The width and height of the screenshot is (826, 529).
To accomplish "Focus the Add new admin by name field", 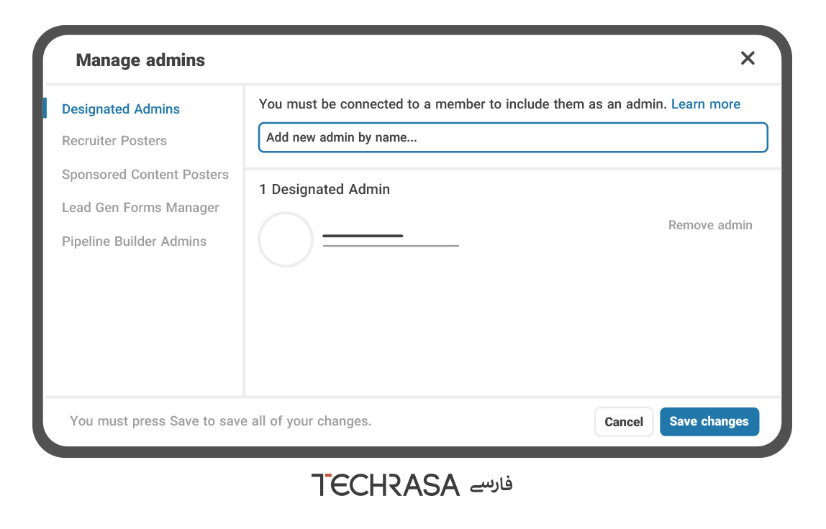I will [512, 138].
